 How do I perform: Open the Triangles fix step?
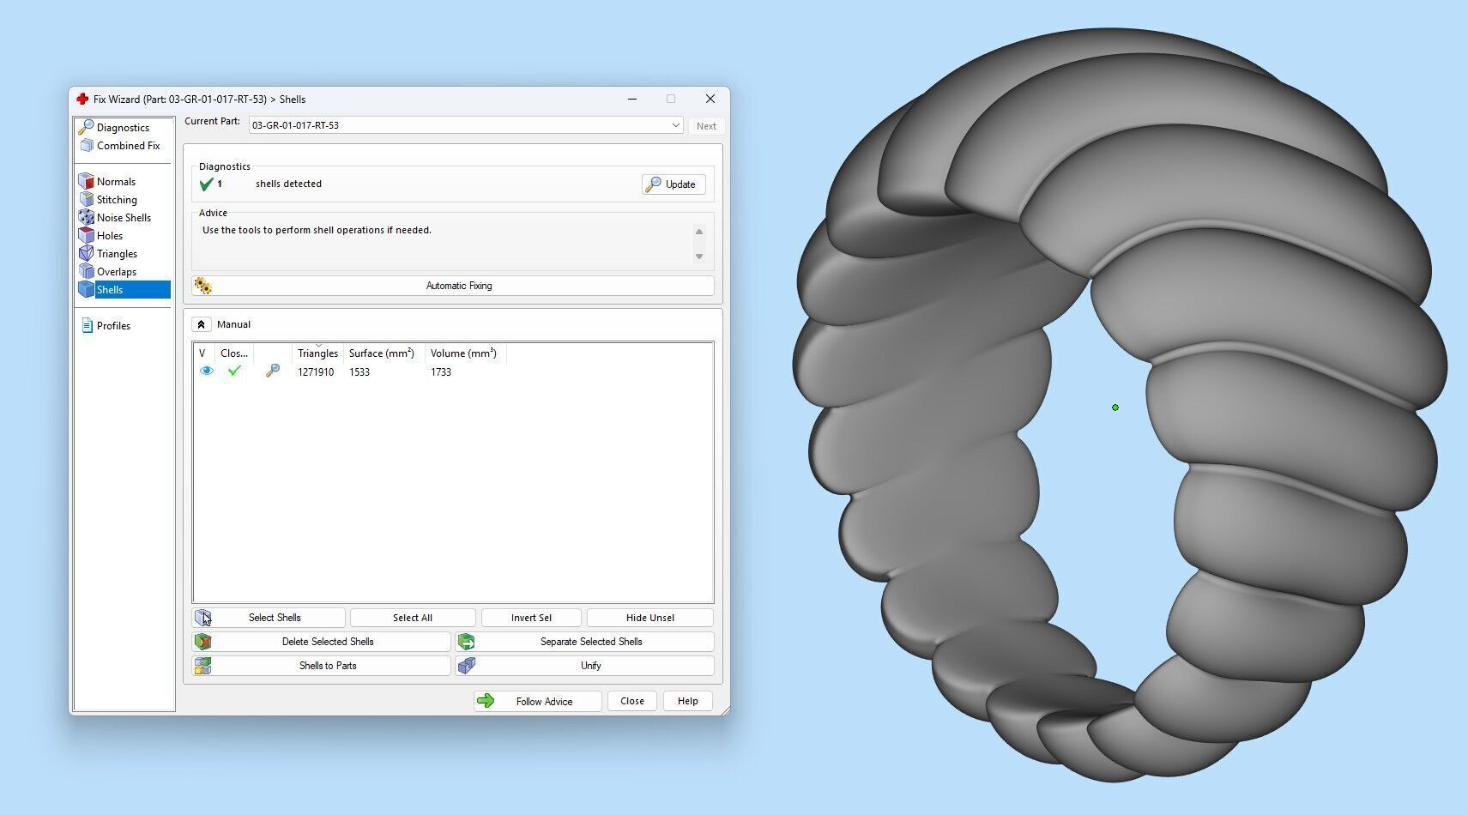click(117, 254)
